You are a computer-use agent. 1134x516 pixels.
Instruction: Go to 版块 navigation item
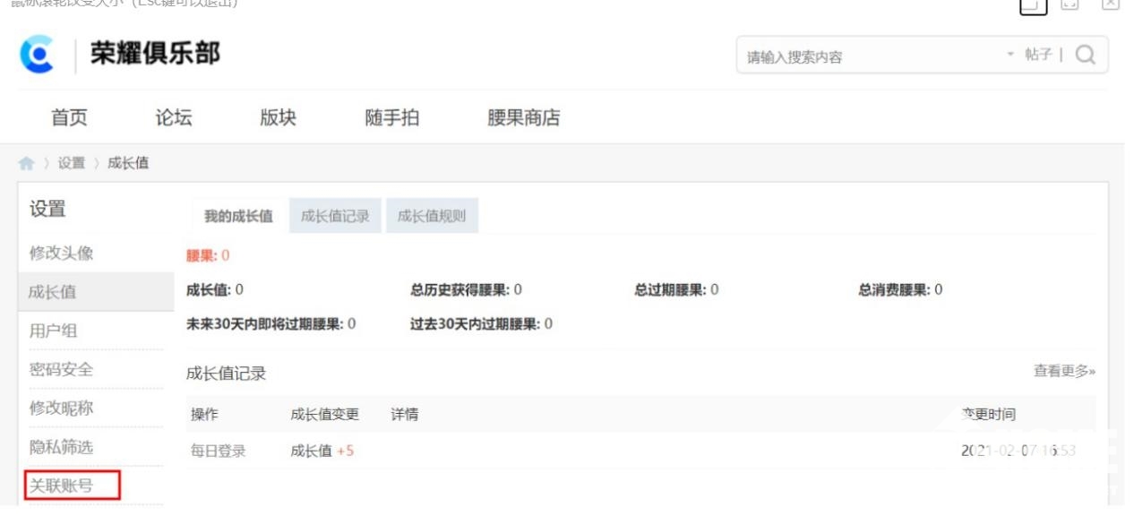coord(278,117)
